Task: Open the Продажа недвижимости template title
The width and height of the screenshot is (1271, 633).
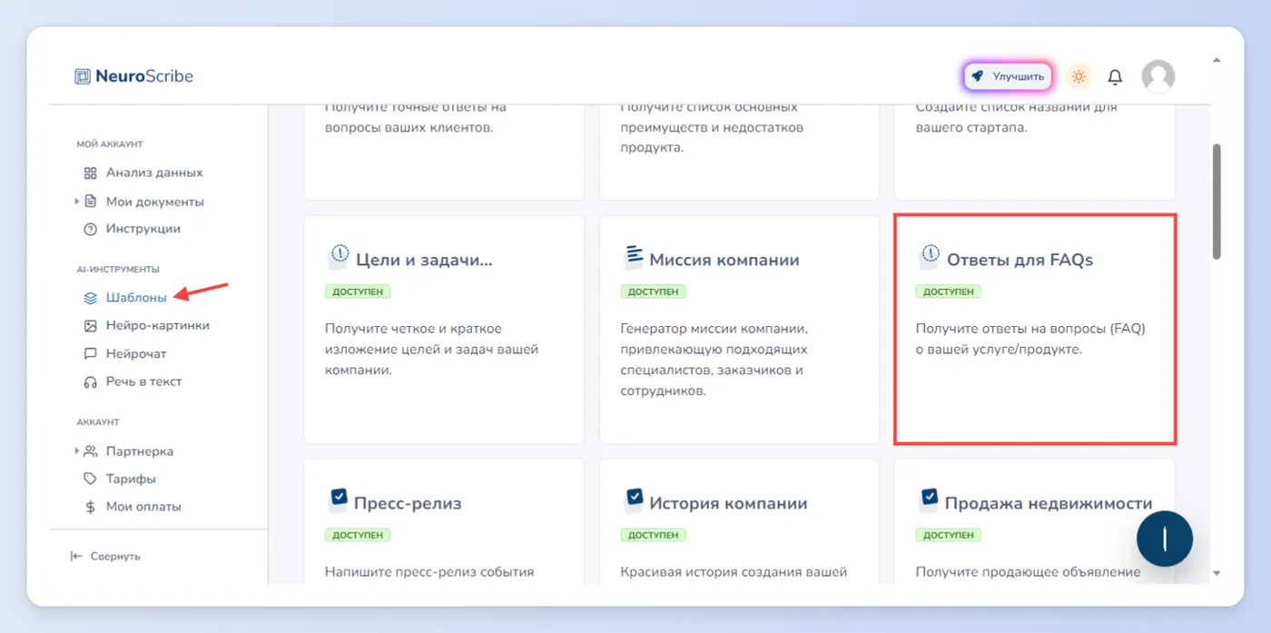Action: click(1049, 503)
